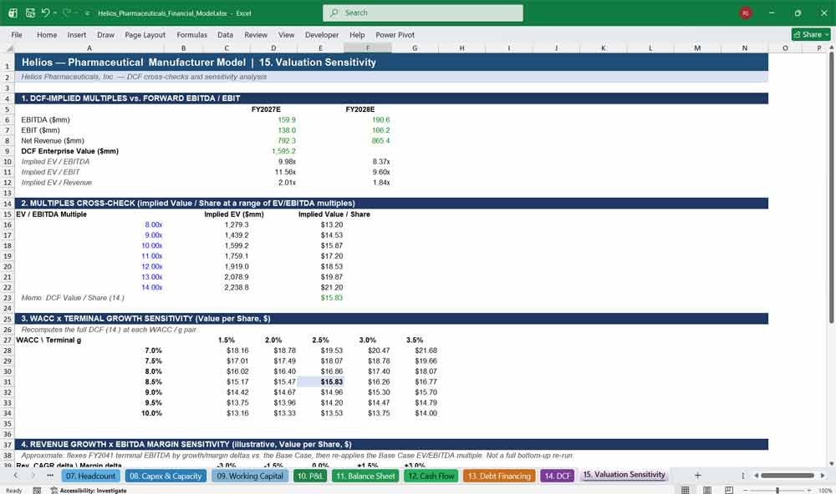Open the Power Pivot ribbon tab
This screenshot has width=836, height=494.
[x=395, y=34]
